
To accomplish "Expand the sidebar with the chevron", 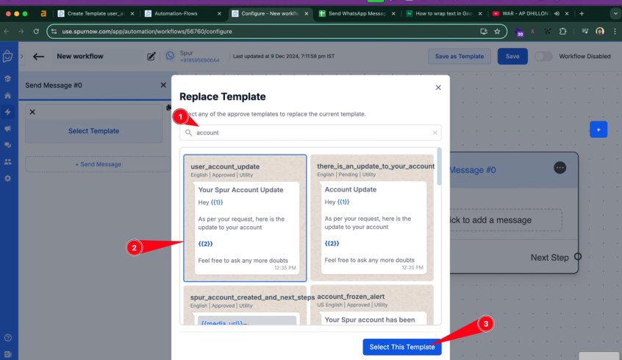I will pyautogui.click(x=21, y=57).
